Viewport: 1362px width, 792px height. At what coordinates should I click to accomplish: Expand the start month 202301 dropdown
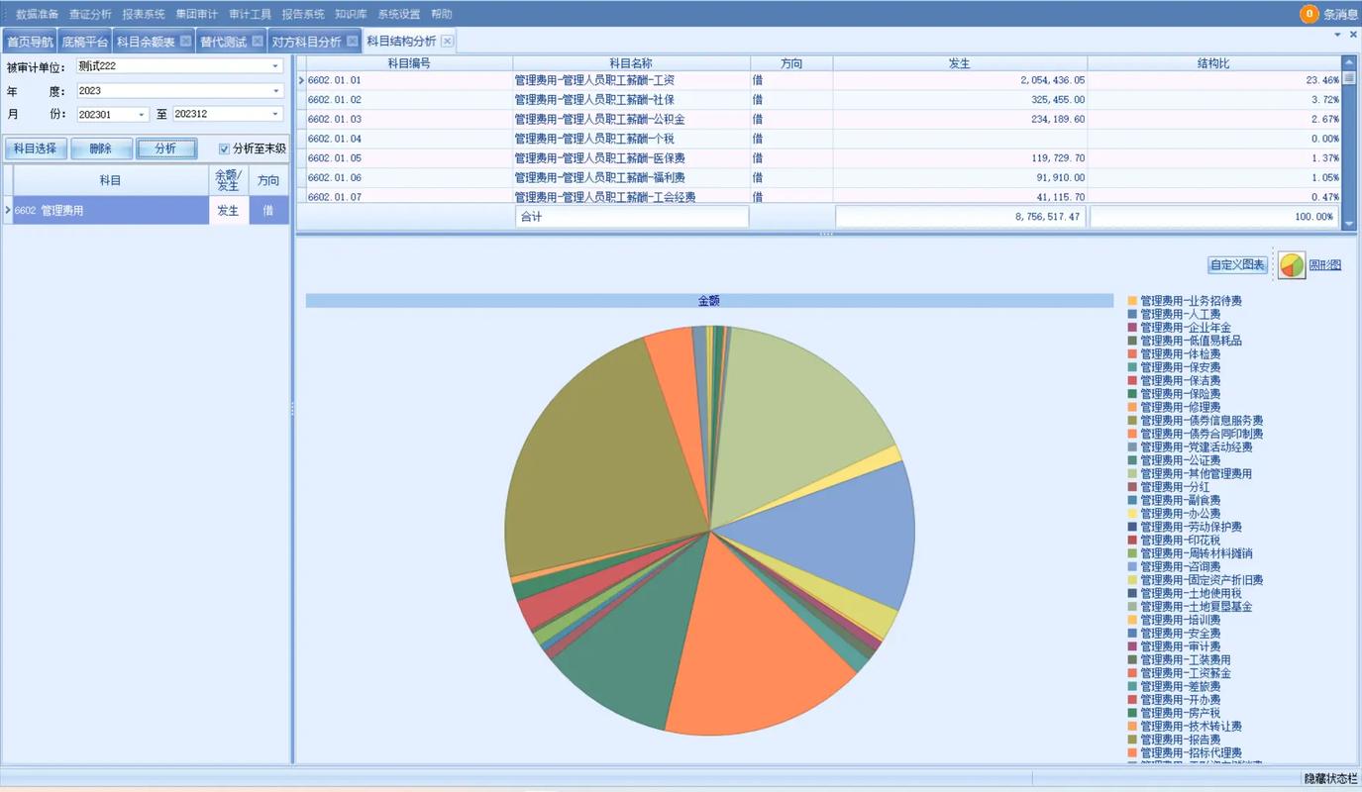click(142, 115)
